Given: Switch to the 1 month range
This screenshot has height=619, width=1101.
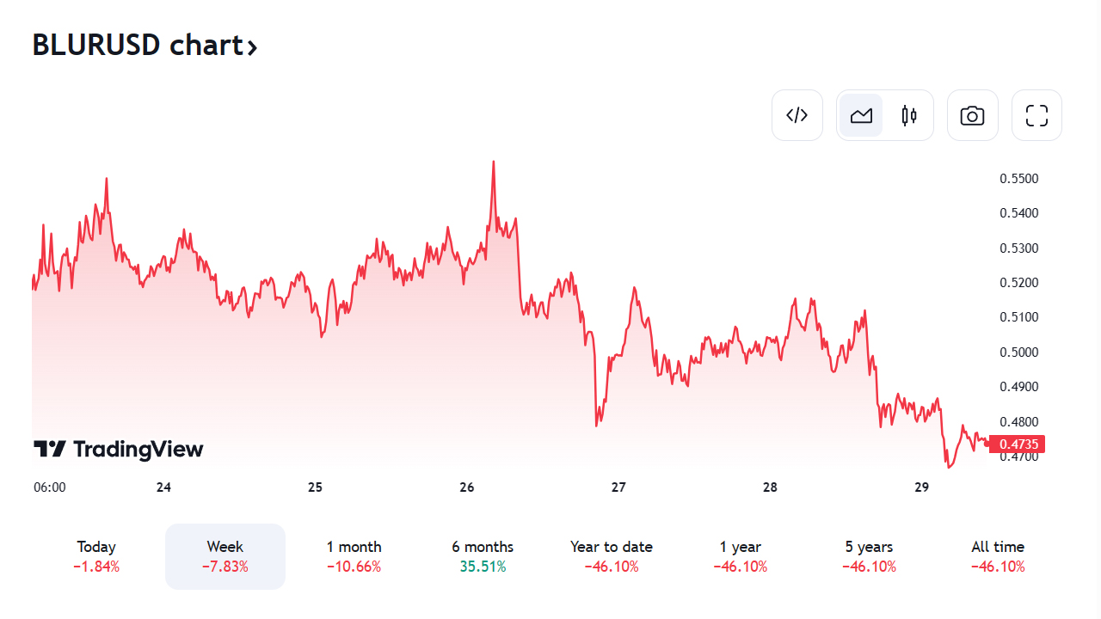Looking at the screenshot, I should coord(354,556).
